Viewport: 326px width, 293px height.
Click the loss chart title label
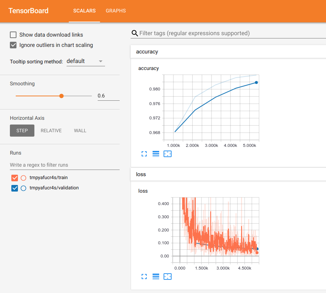143,191
